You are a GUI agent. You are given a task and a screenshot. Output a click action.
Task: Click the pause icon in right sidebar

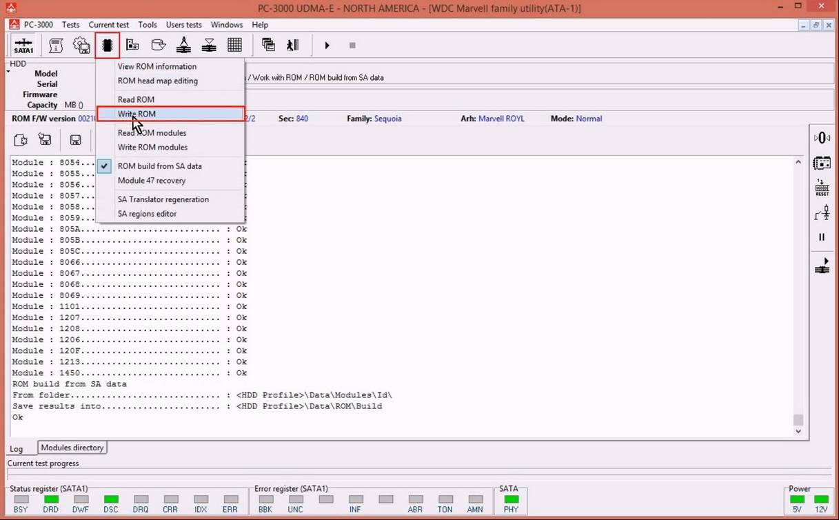point(821,237)
